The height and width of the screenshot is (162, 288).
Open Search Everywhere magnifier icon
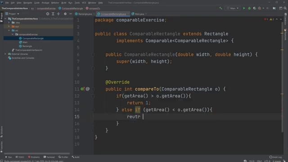click(285, 8)
